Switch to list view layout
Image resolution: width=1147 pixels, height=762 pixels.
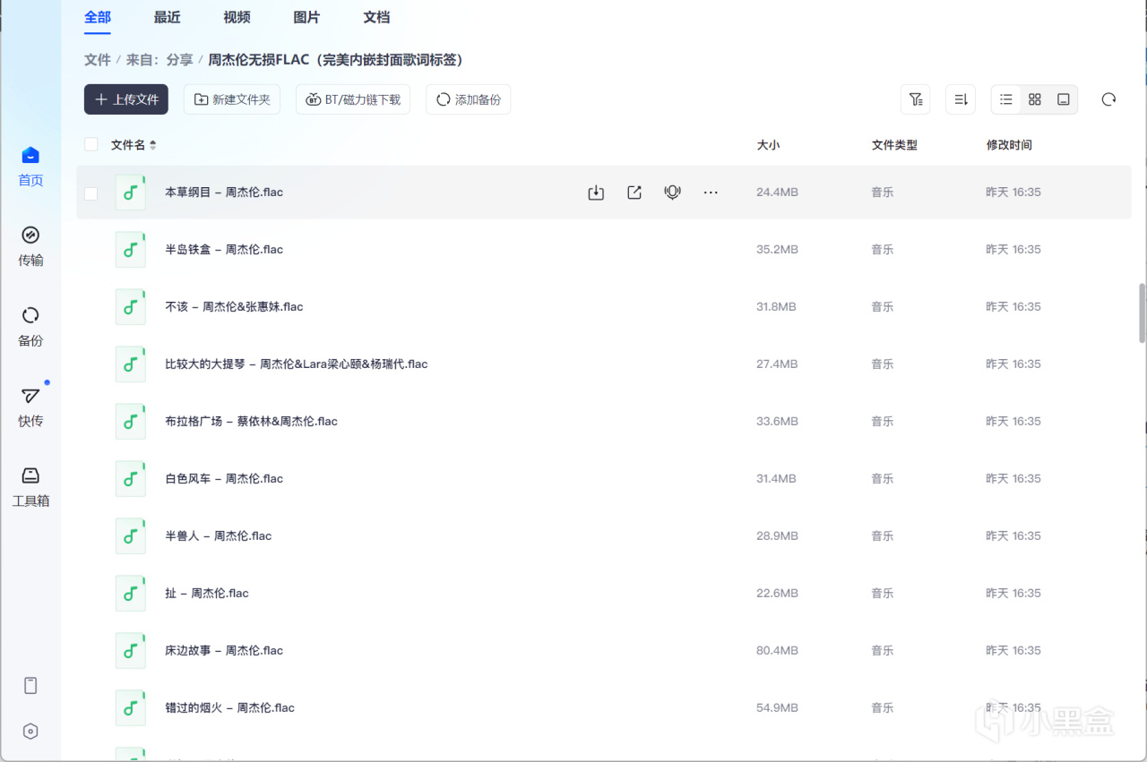point(1006,99)
